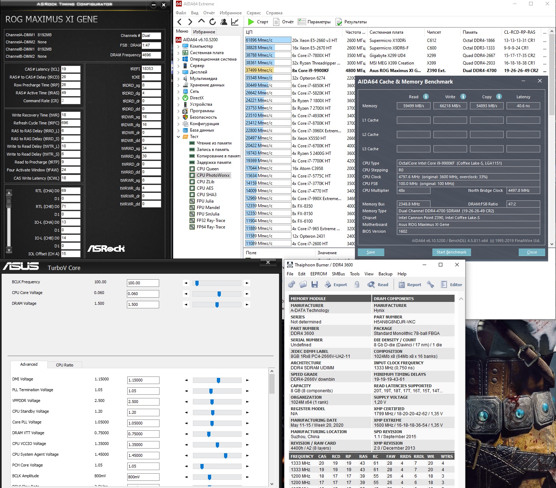
Task: Expand the Операционная система node
Action: point(178,59)
